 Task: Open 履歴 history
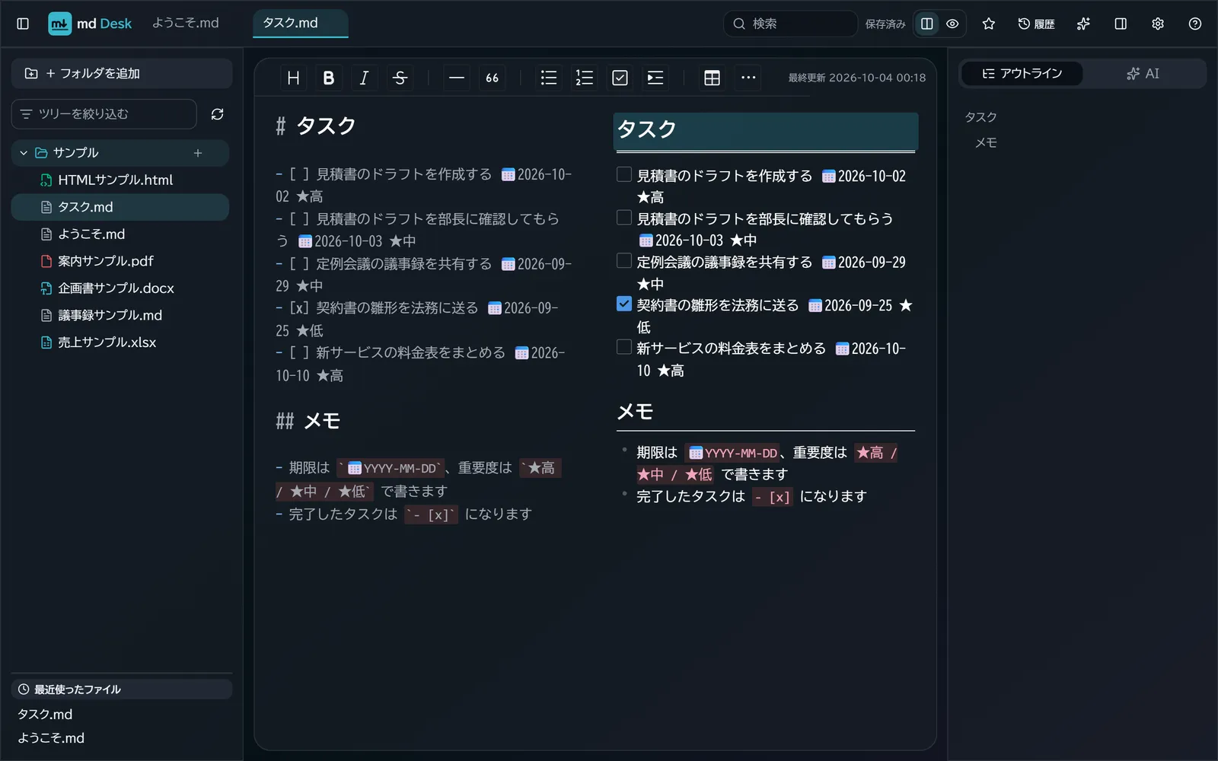coord(1036,24)
